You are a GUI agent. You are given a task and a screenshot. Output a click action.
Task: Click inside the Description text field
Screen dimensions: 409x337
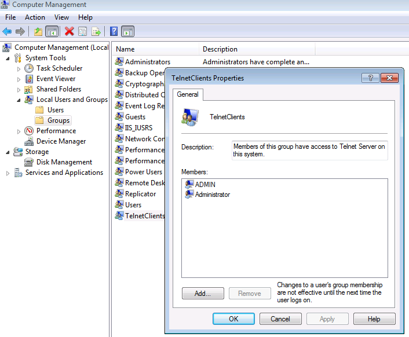point(309,150)
